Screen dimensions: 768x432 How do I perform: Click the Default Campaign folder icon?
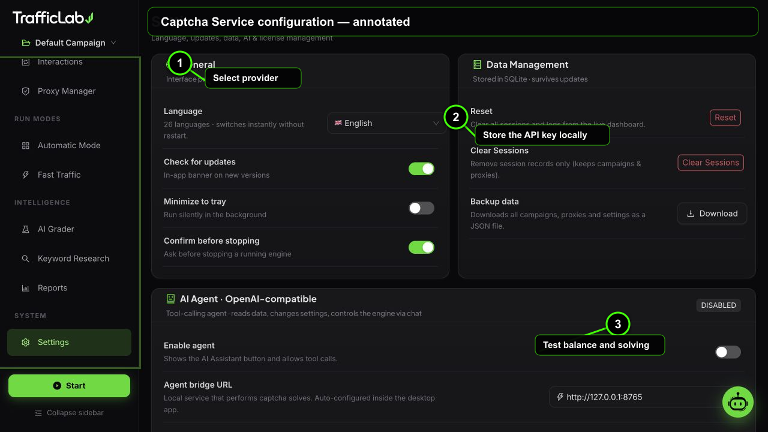[x=26, y=43]
